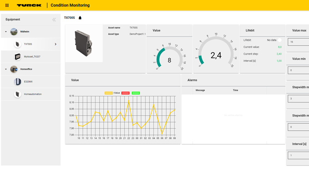
Task: Sort alarms by Time column header
Action: coord(235,90)
